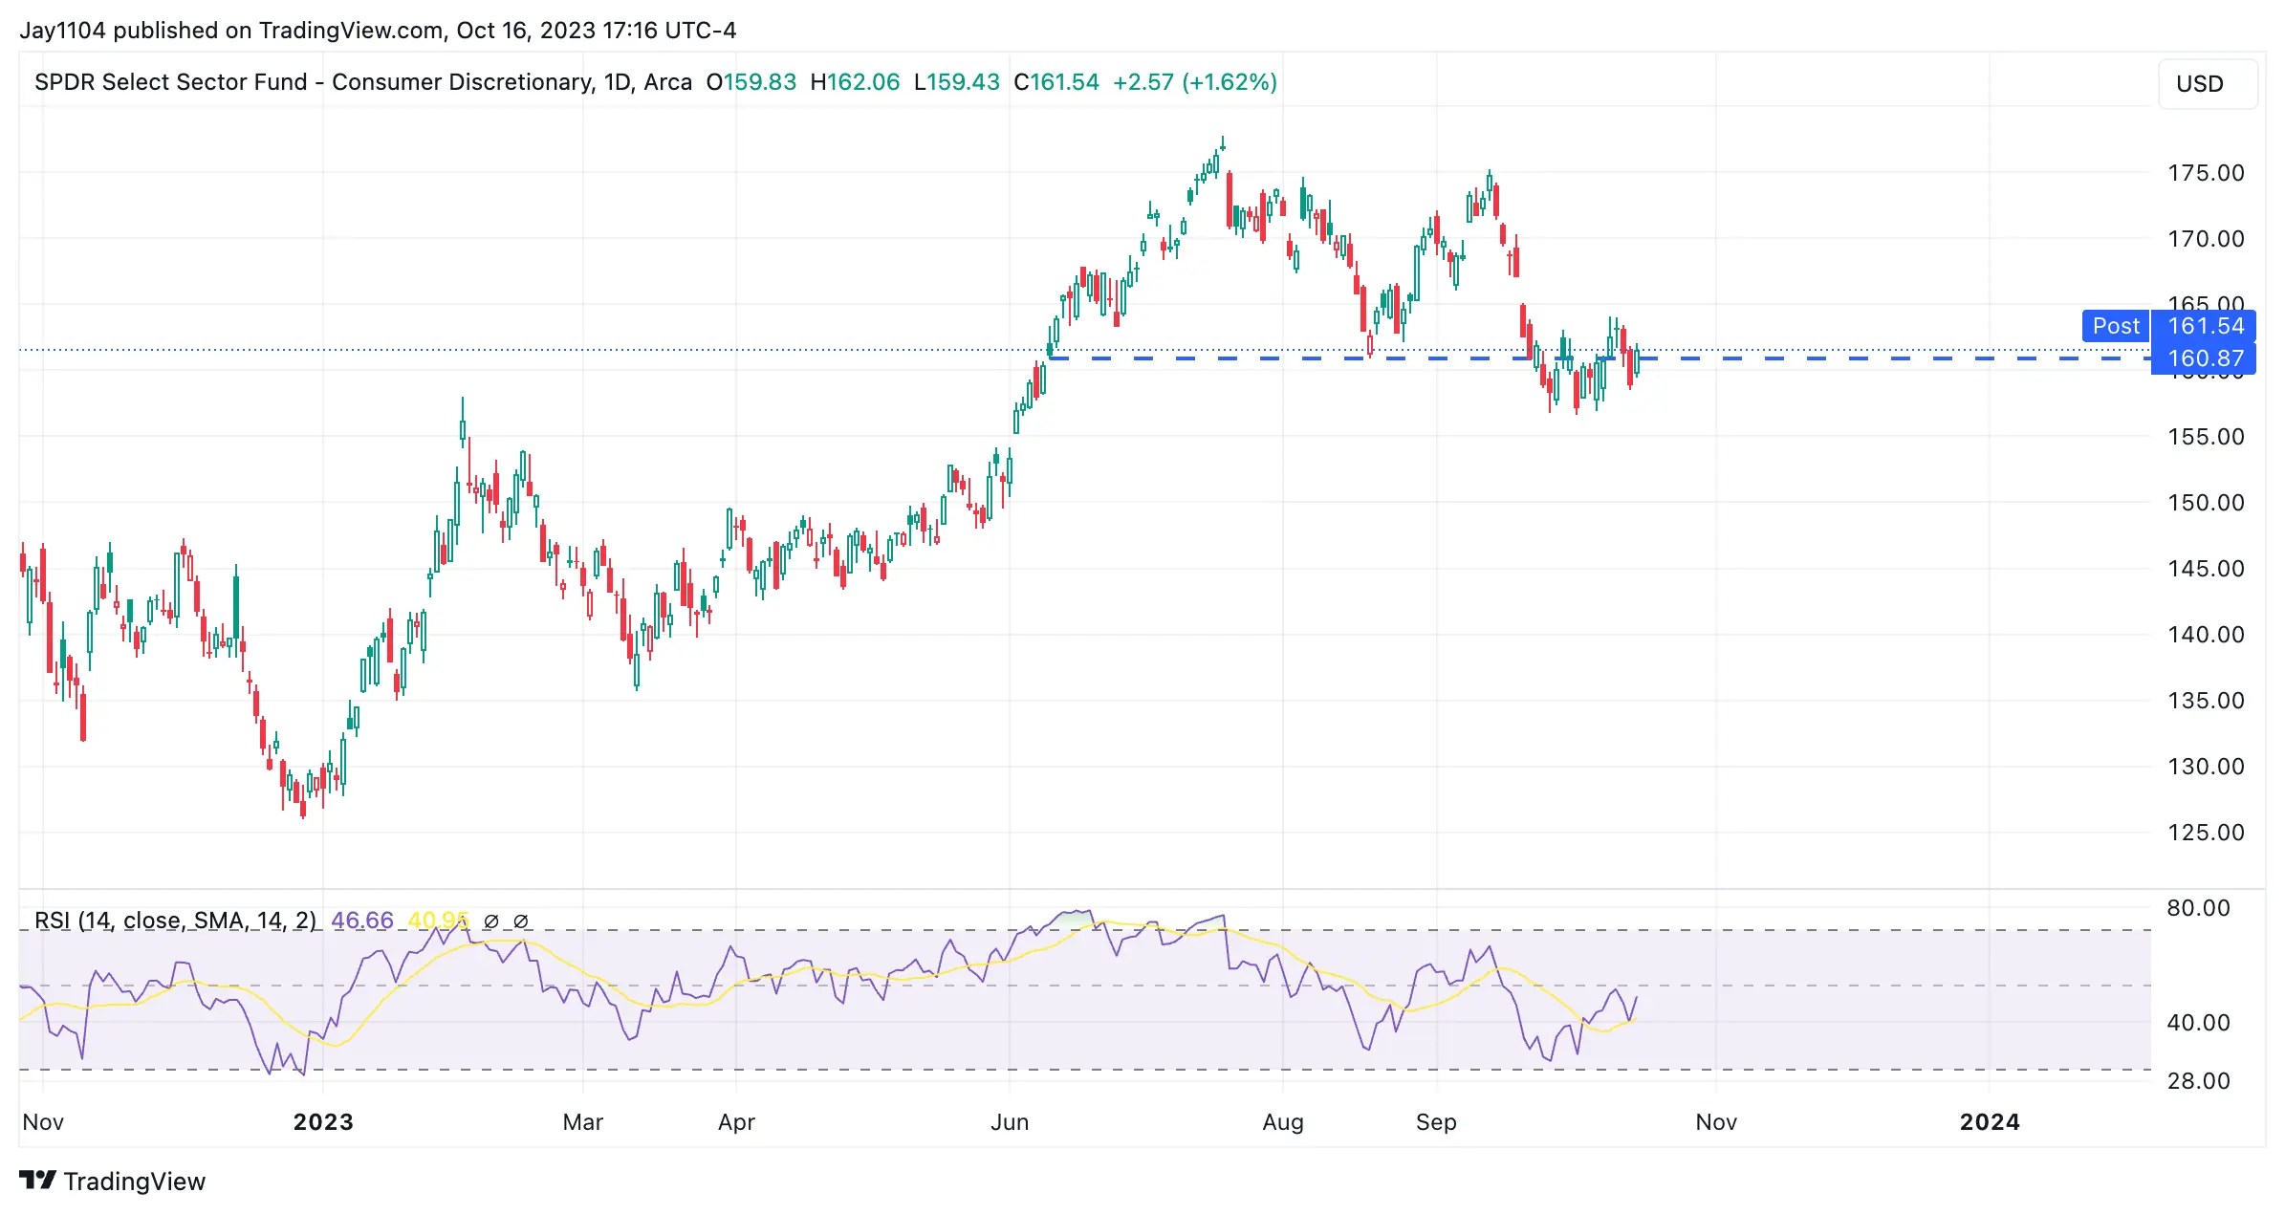Click the Apr label on time axis
Image resolution: width=2285 pixels, height=1214 pixels.
point(736,1122)
